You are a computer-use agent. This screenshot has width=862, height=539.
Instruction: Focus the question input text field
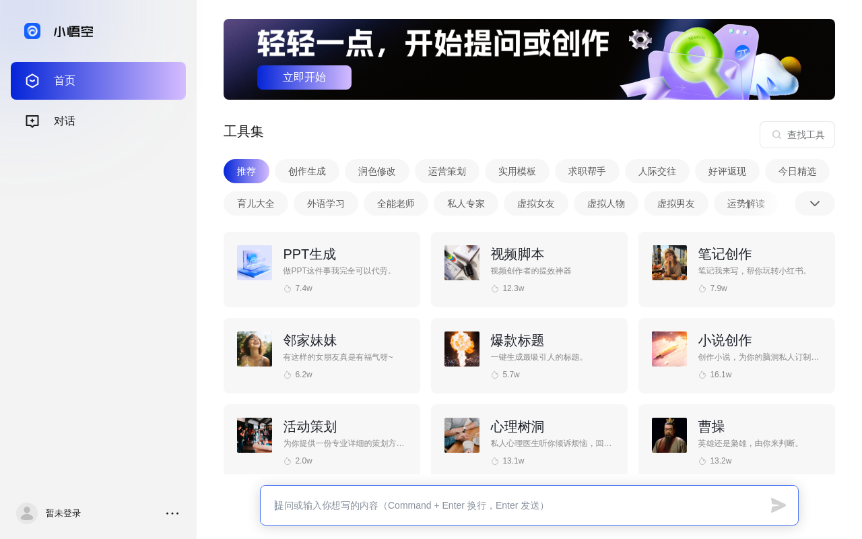tap(519, 505)
